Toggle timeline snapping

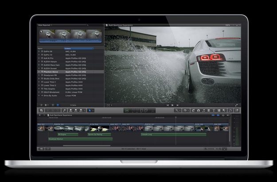(228, 115)
